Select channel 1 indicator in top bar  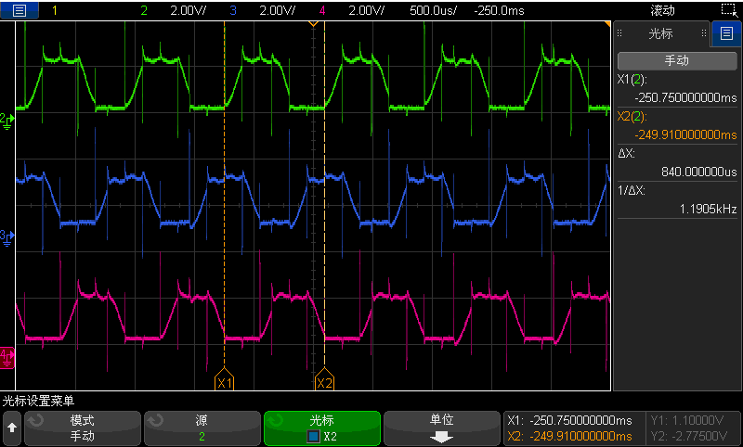55,10
